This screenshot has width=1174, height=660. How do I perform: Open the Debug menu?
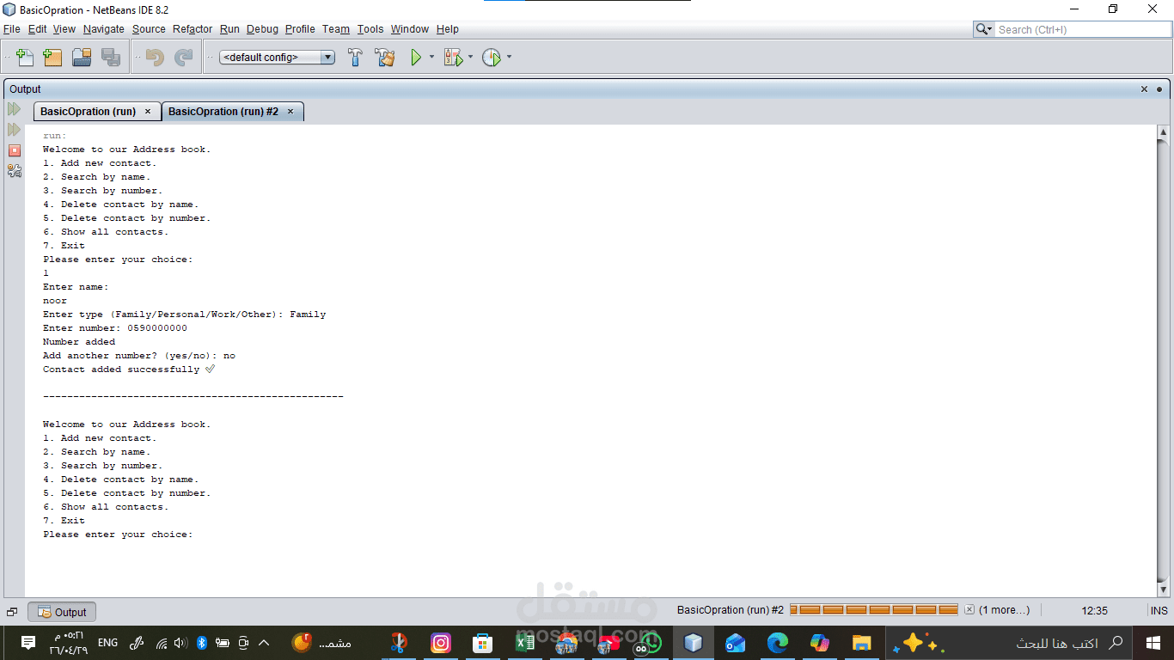click(x=262, y=29)
